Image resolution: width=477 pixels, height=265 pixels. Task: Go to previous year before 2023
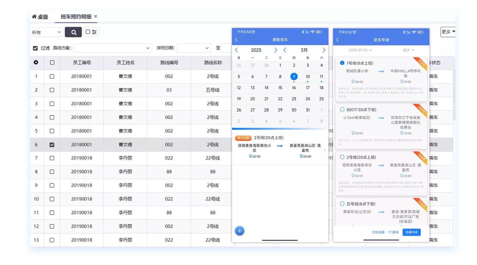237,50
